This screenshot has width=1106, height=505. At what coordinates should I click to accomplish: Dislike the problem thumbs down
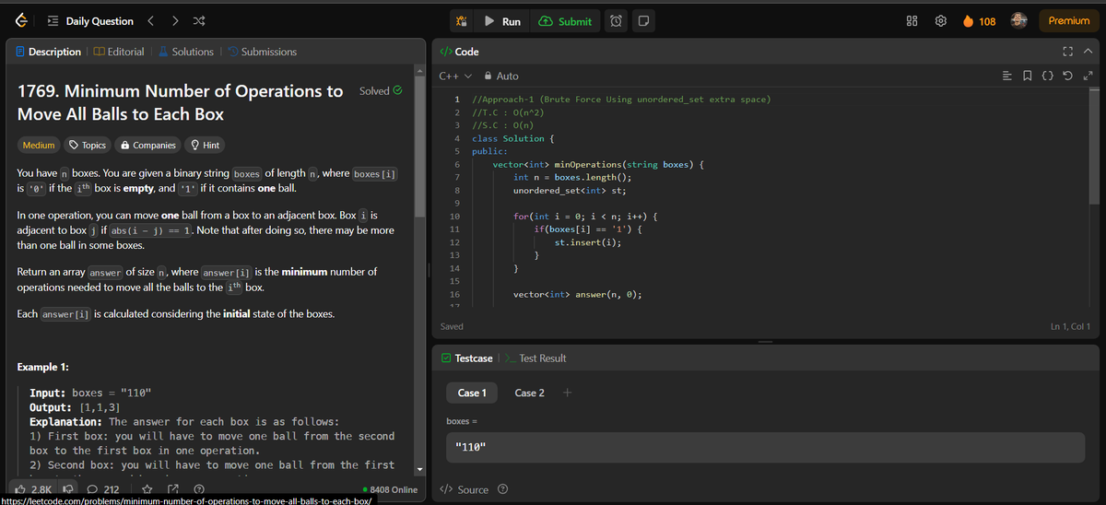tap(68, 489)
